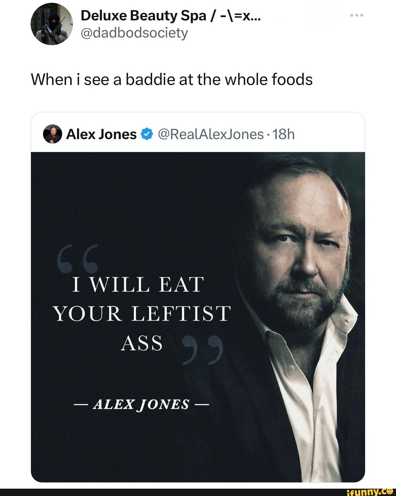Open the quoted tweet header bar
This screenshot has width=396, height=496.
198,133
